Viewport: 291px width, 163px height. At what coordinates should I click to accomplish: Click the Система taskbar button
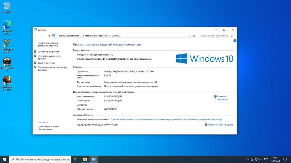pyautogui.click(x=94, y=159)
